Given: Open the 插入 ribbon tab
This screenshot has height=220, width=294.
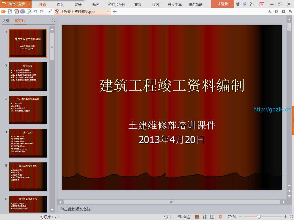Looking at the screenshot, I should [x=60, y=5].
